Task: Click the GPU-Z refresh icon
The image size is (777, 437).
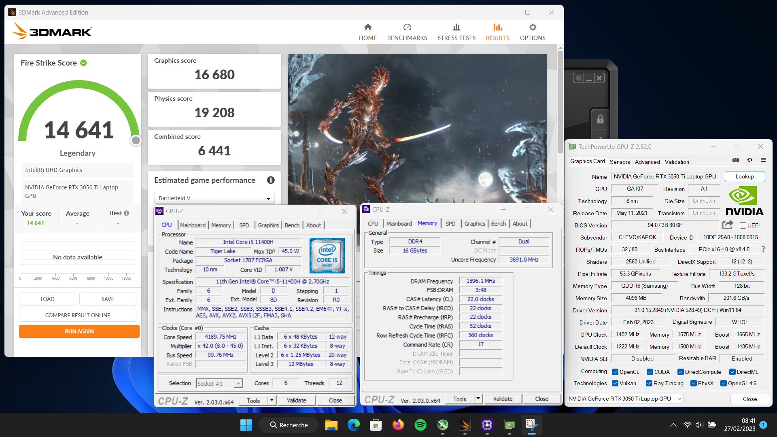Action: [x=749, y=160]
